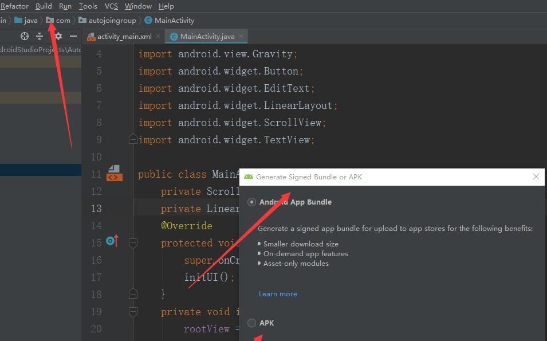The height and width of the screenshot is (341, 547).
Task: Close the Generate Signed Bundle dialog
Action: point(536,177)
